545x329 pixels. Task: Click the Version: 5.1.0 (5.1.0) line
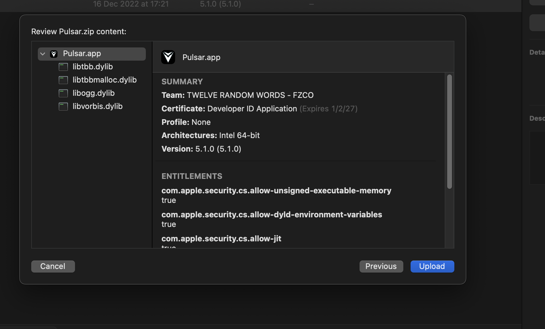[201, 149]
